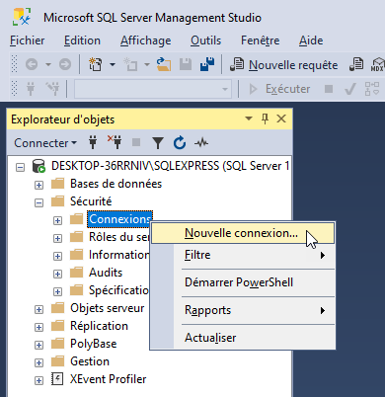
Task: Select the XEvent Profiler node
Action: coord(108,379)
